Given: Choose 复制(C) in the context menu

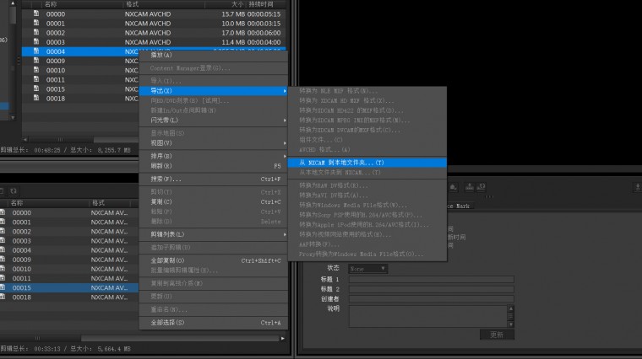Looking at the screenshot, I should (x=213, y=201).
